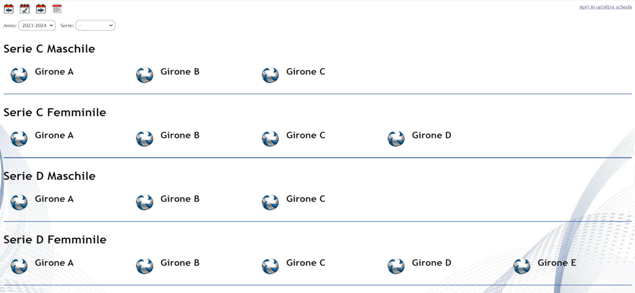Expand the Serie dropdown
The width and height of the screenshot is (635, 293).
pyautogui.click(x=95, y=25)
